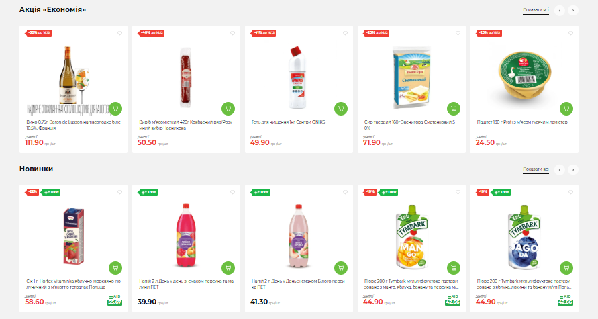Open the peach-lychee drink product title

[185, 283]
